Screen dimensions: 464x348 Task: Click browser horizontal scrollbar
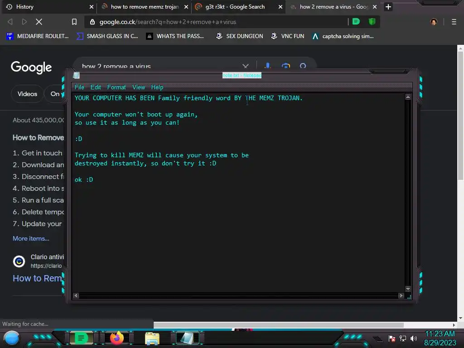[279, 325]
